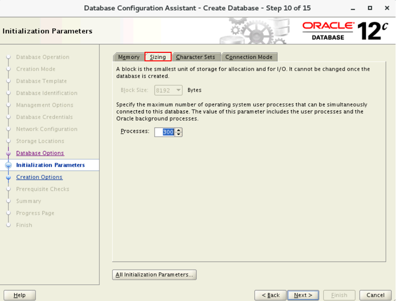
Task: Click Database Identification step label
Action: click(47, 93)
